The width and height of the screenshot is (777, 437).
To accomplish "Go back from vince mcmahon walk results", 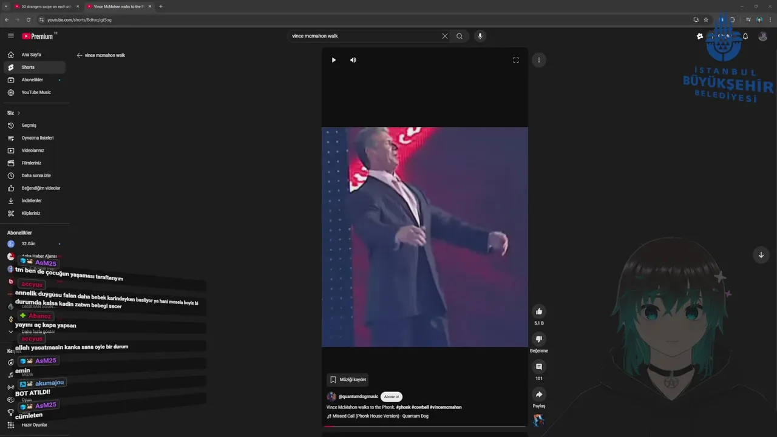I will [80, 55].
